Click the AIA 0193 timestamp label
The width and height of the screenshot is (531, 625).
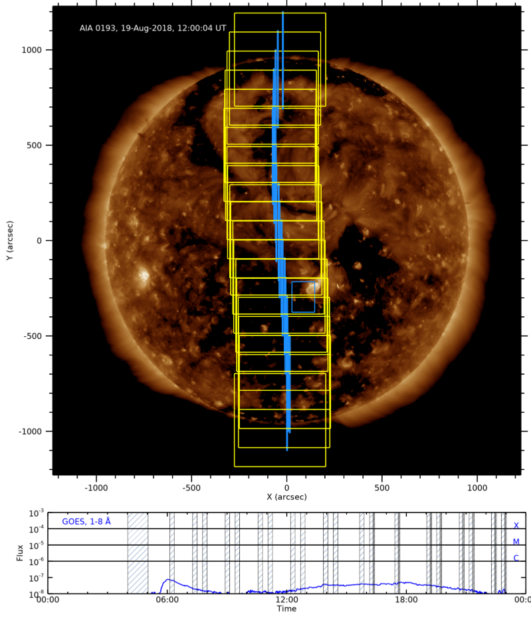(153, 29)
